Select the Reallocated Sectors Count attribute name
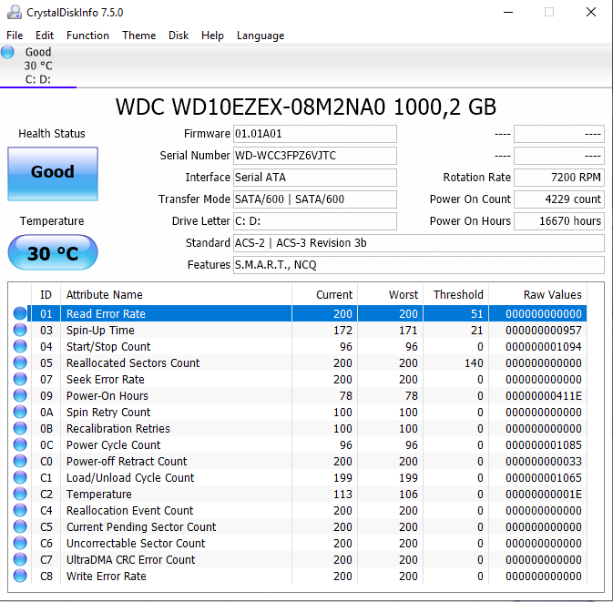Image resolution: width=613 pixels, height=602 pixels. pyautogui.click(x=133, y=363)
